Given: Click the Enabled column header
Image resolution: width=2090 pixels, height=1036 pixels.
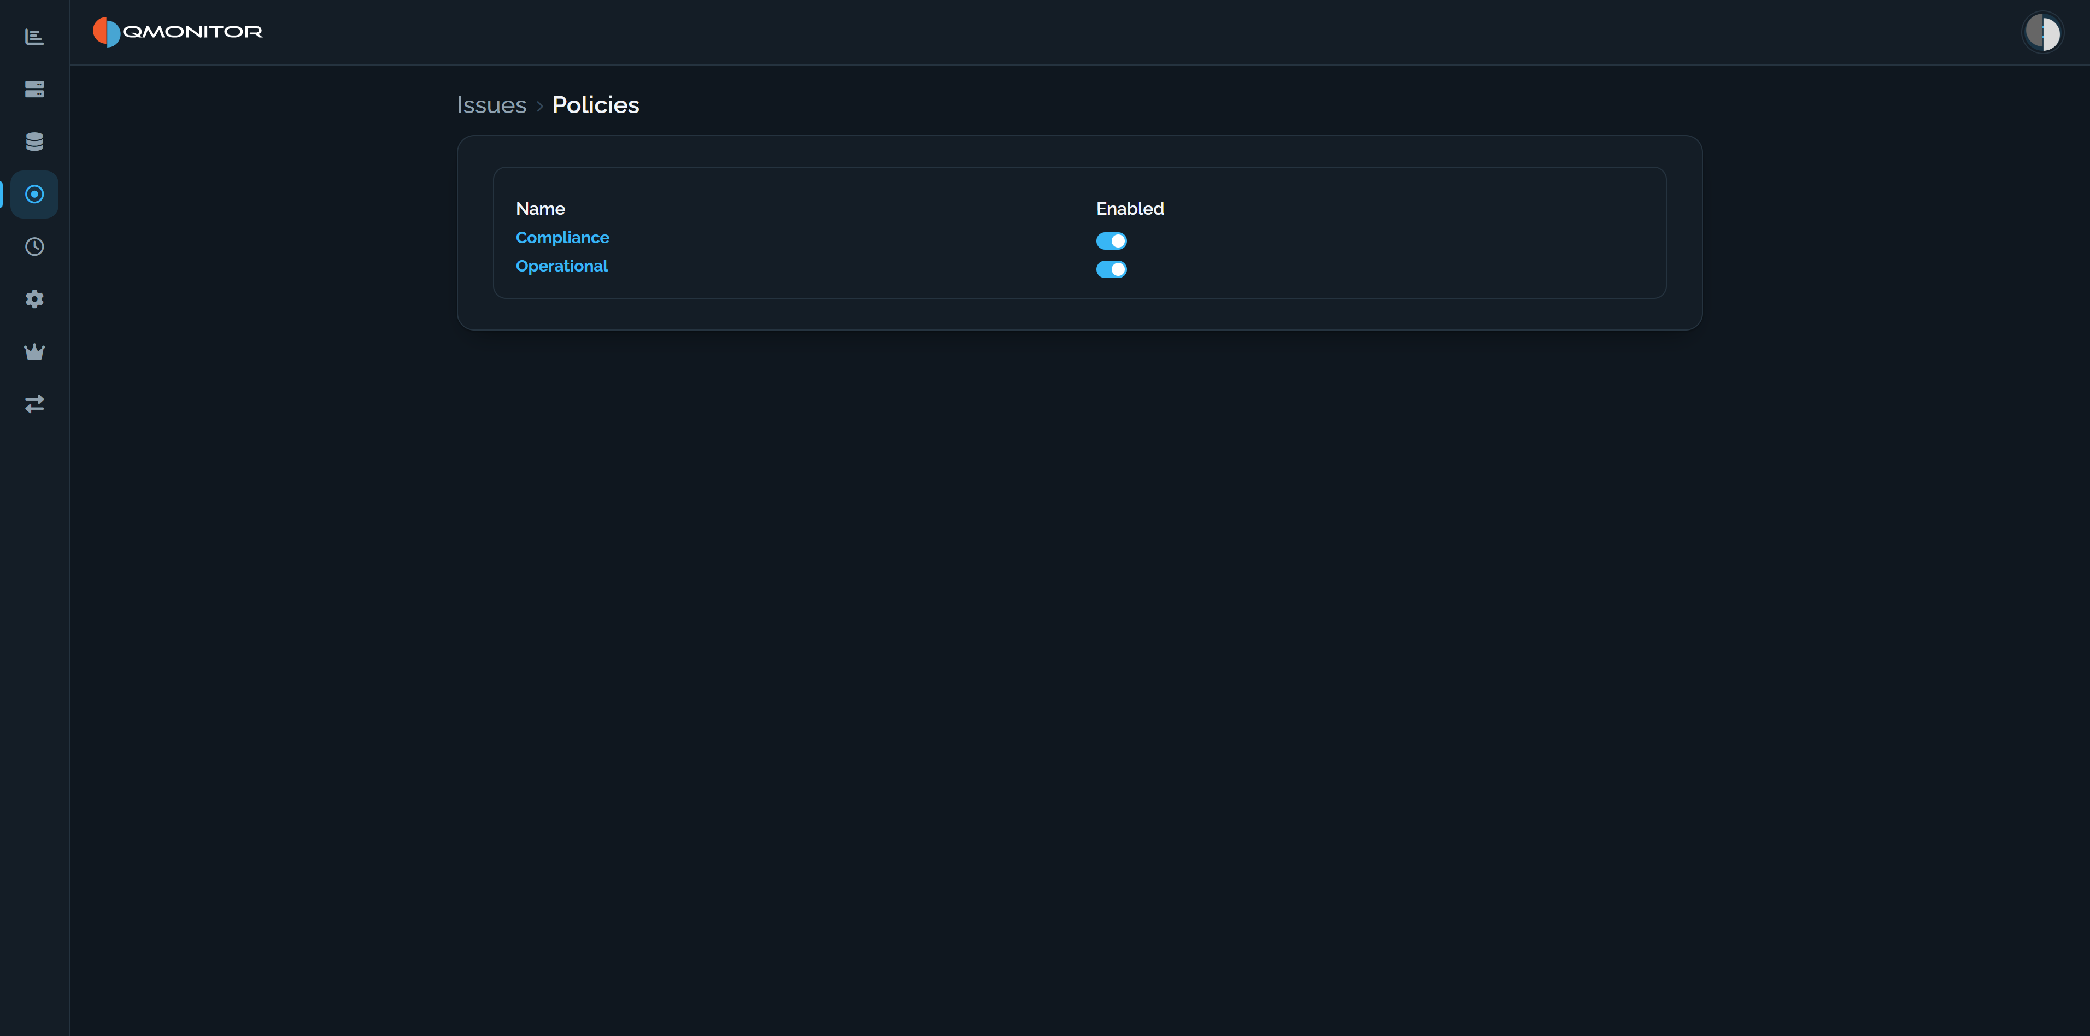Looking at the screenshot, I should click(1130, 209).
